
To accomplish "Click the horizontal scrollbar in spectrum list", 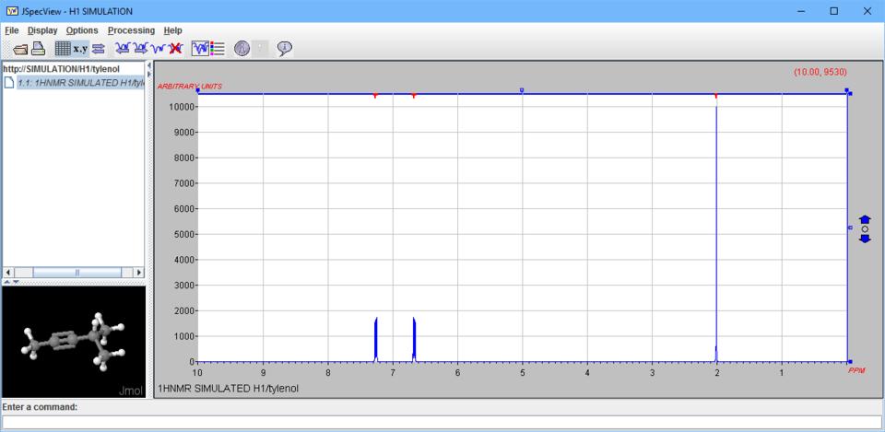I will [74, 273].
